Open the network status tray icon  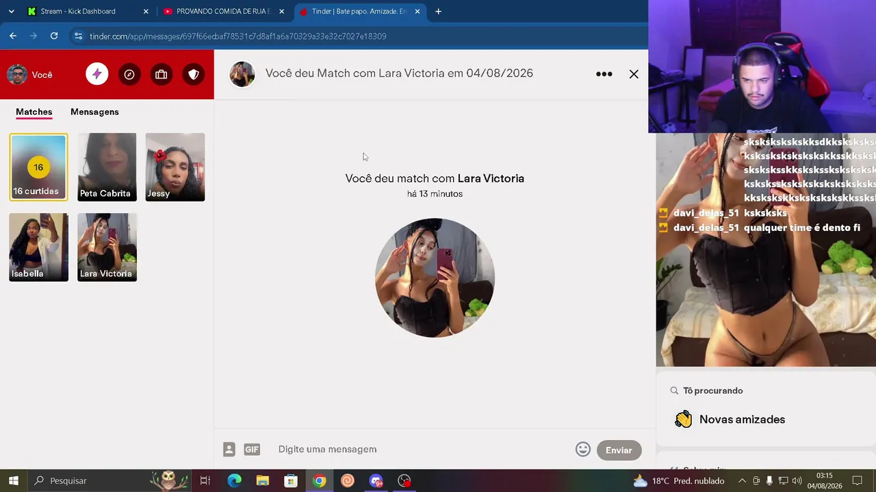(x=783, y=480)
